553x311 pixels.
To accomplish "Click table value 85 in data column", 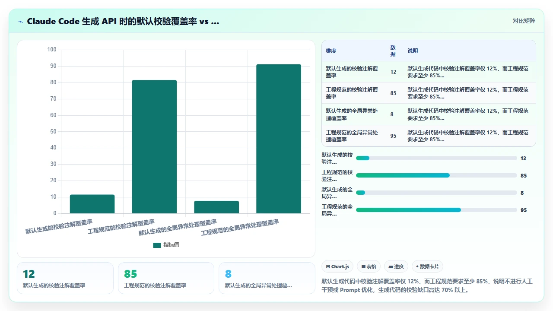I will pos(393,93).
